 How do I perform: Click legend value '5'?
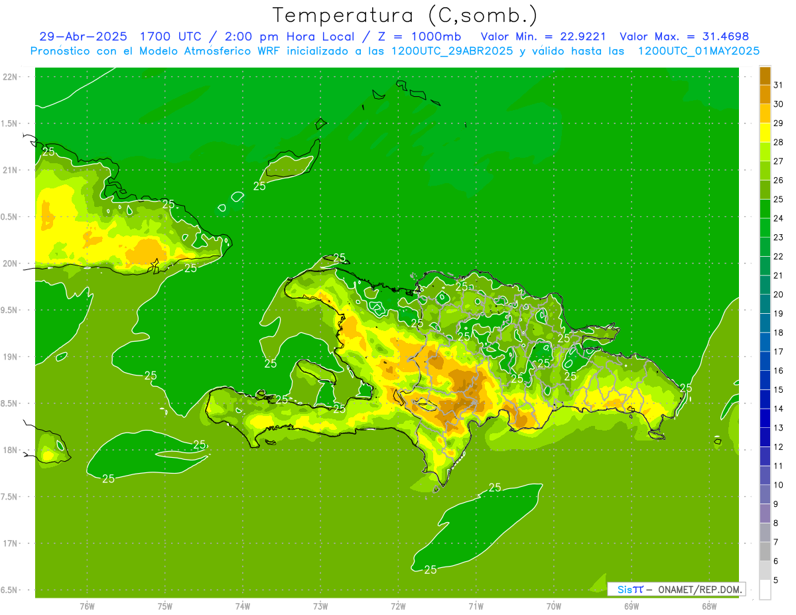(x=775, y=581)
